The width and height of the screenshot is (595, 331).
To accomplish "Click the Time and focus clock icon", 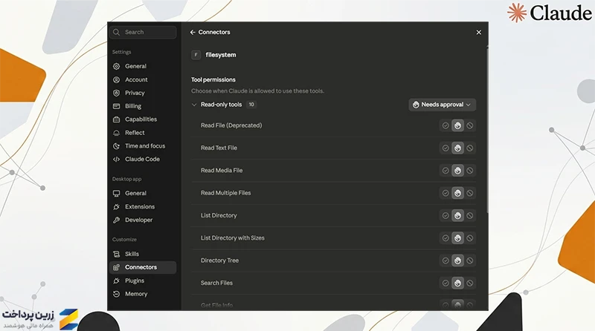I will coord(117,146).
